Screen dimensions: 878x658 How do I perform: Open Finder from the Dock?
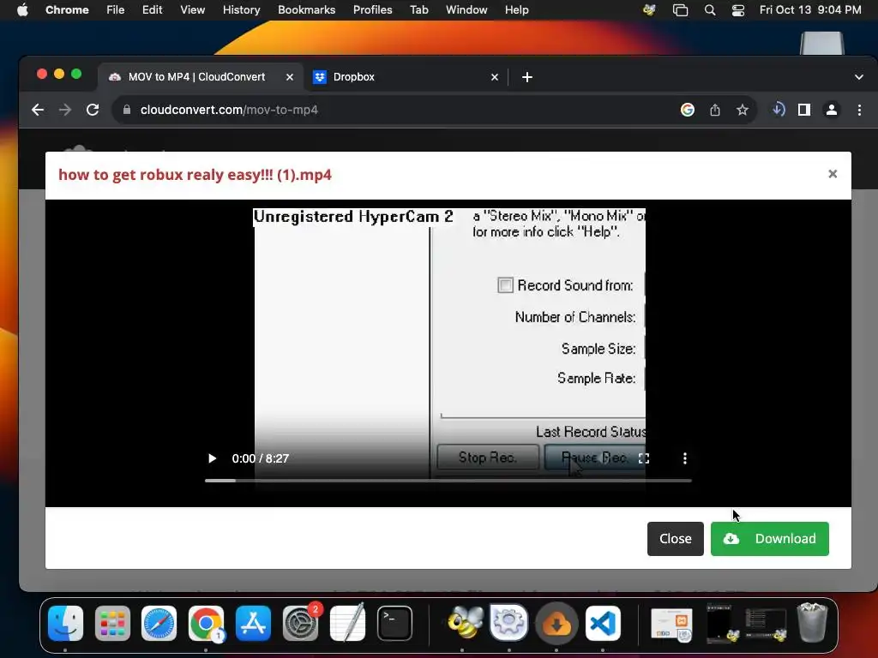(x=65, y=623)
